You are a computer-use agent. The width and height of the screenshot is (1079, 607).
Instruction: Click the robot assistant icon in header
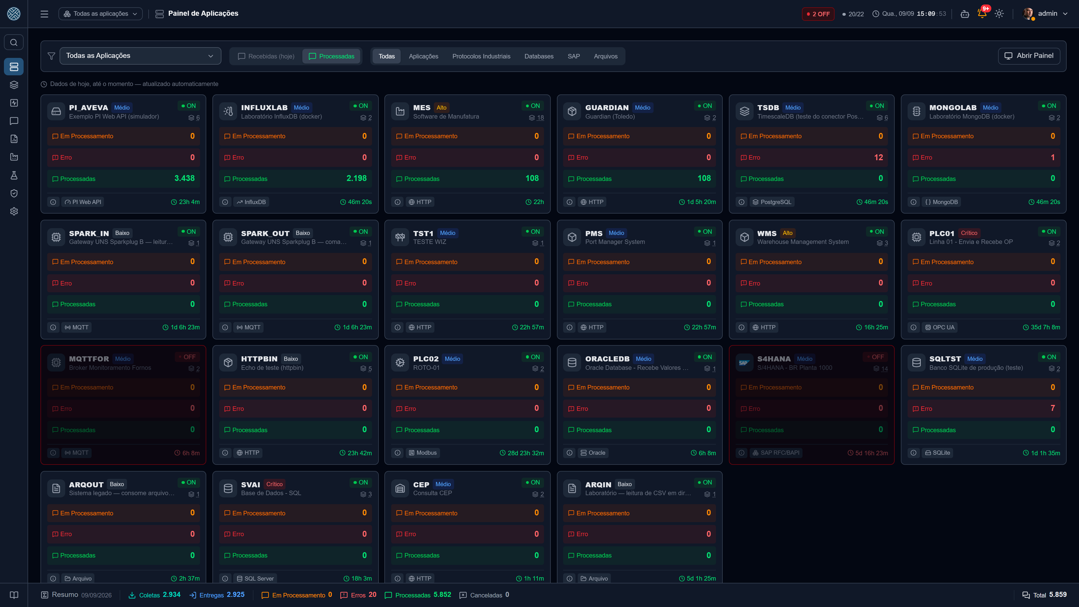click(x=965, y=14)
